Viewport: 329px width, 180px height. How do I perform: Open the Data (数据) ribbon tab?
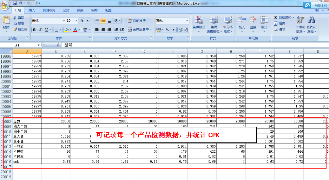pos(80,11)
